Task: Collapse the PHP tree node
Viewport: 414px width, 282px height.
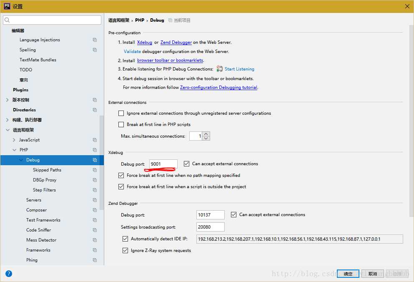Action: (14, 150)
